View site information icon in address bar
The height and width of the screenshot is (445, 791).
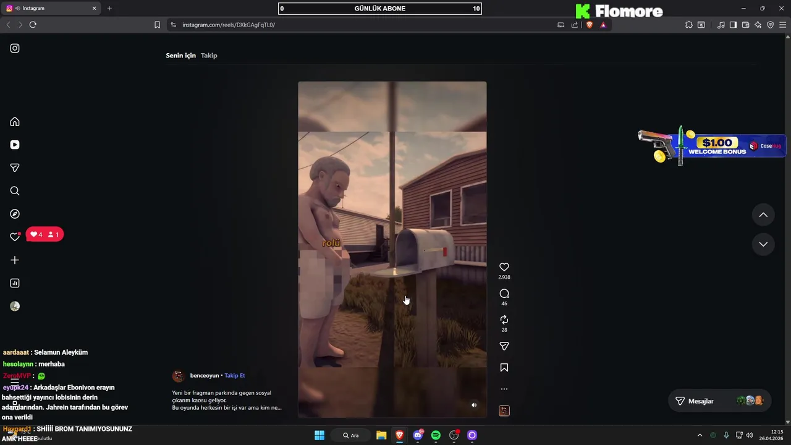(173, 25)
